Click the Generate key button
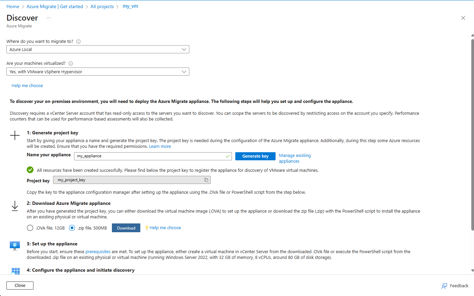Image resolution: width=474 pixels, height=296 pixels. (x=255, y=156)
